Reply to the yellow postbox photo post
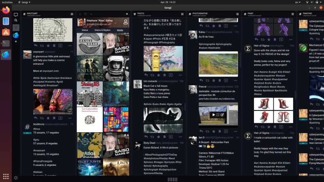The width and height of the screenshot is (324, 182). pyautogui.click(x=146, y=75)
